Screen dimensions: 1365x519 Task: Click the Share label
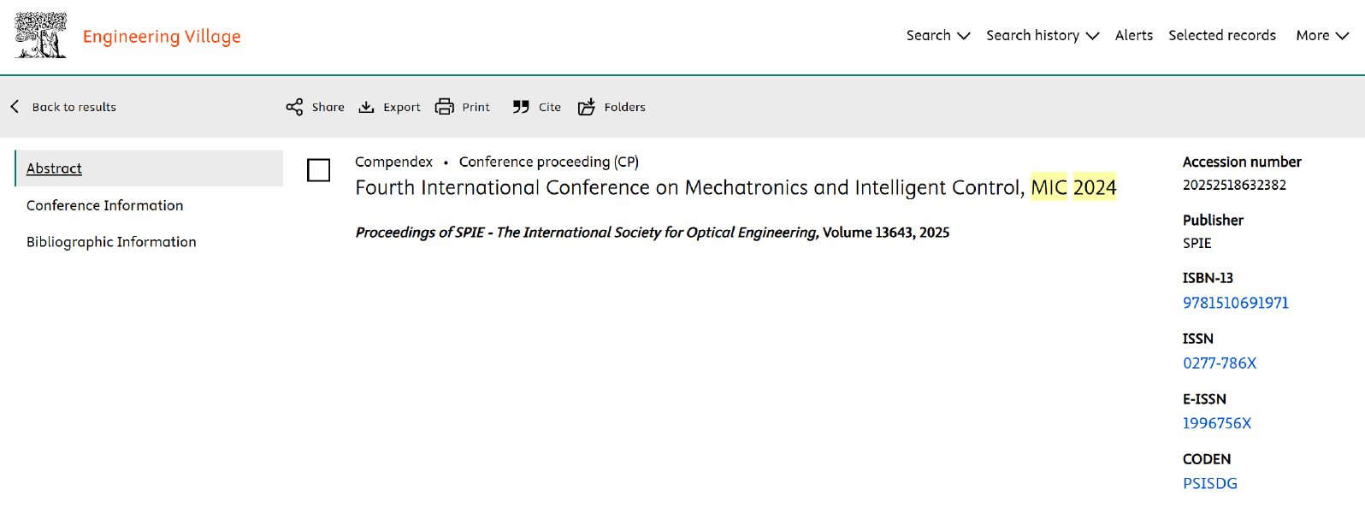pos(328,107)
